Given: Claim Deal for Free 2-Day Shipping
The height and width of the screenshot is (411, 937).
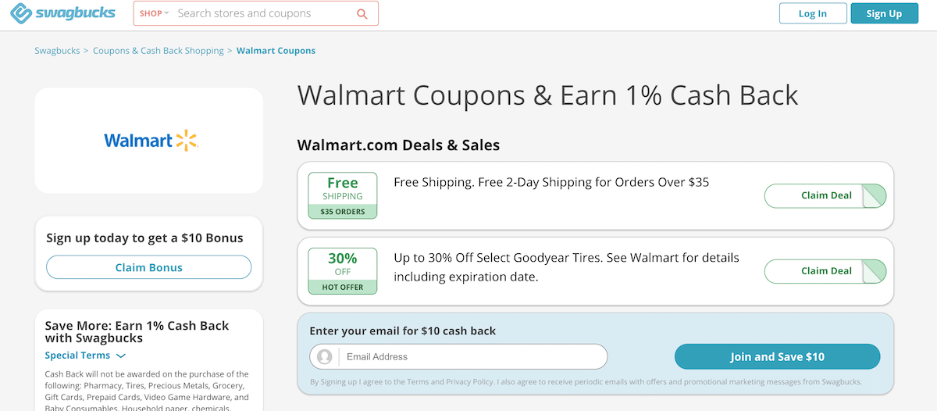Looking at the screenshot, I should click(825, 195).
